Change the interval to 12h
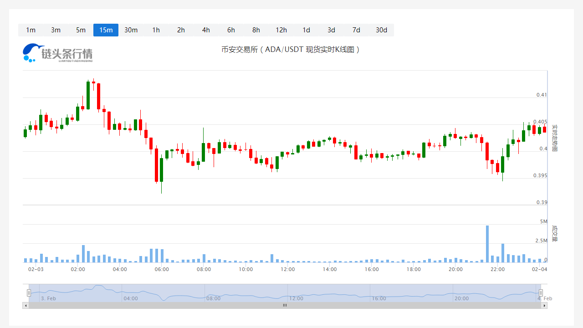The image size is (583, 328). pyautogui.click(x=281, y=30)
